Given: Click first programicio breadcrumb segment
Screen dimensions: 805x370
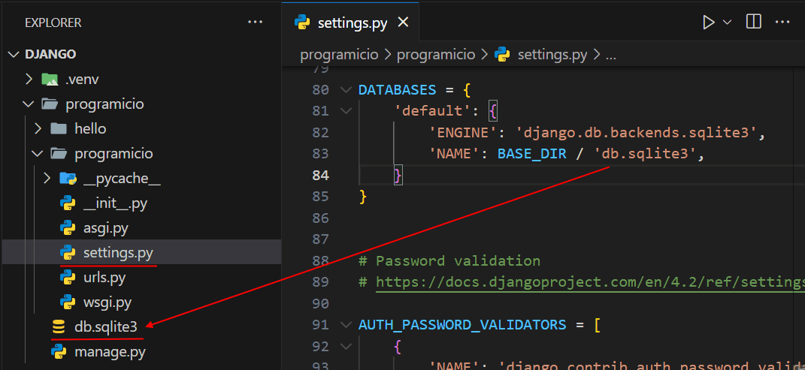Looking at the screenshot, I should [x=339, y=55].
